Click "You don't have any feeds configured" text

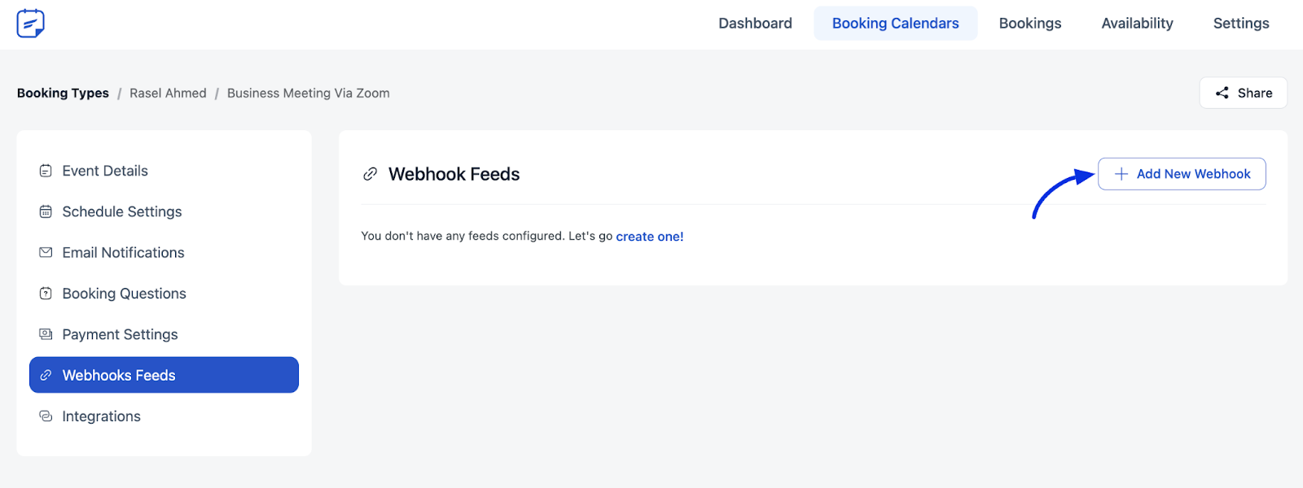coord(463,236)
